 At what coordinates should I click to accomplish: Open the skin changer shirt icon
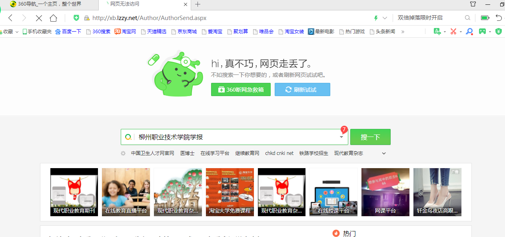point(473,4)
